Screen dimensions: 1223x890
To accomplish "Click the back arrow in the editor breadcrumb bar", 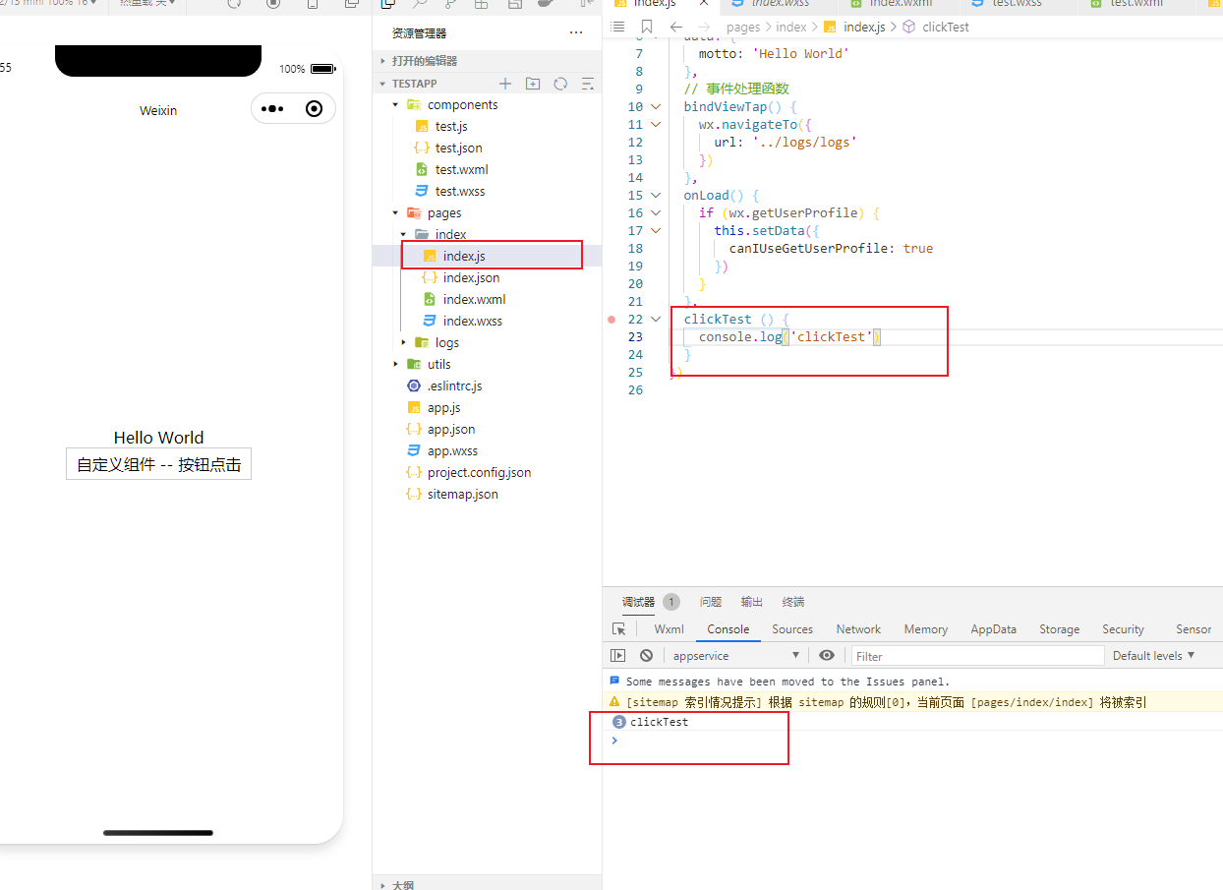I will [675, 27].
